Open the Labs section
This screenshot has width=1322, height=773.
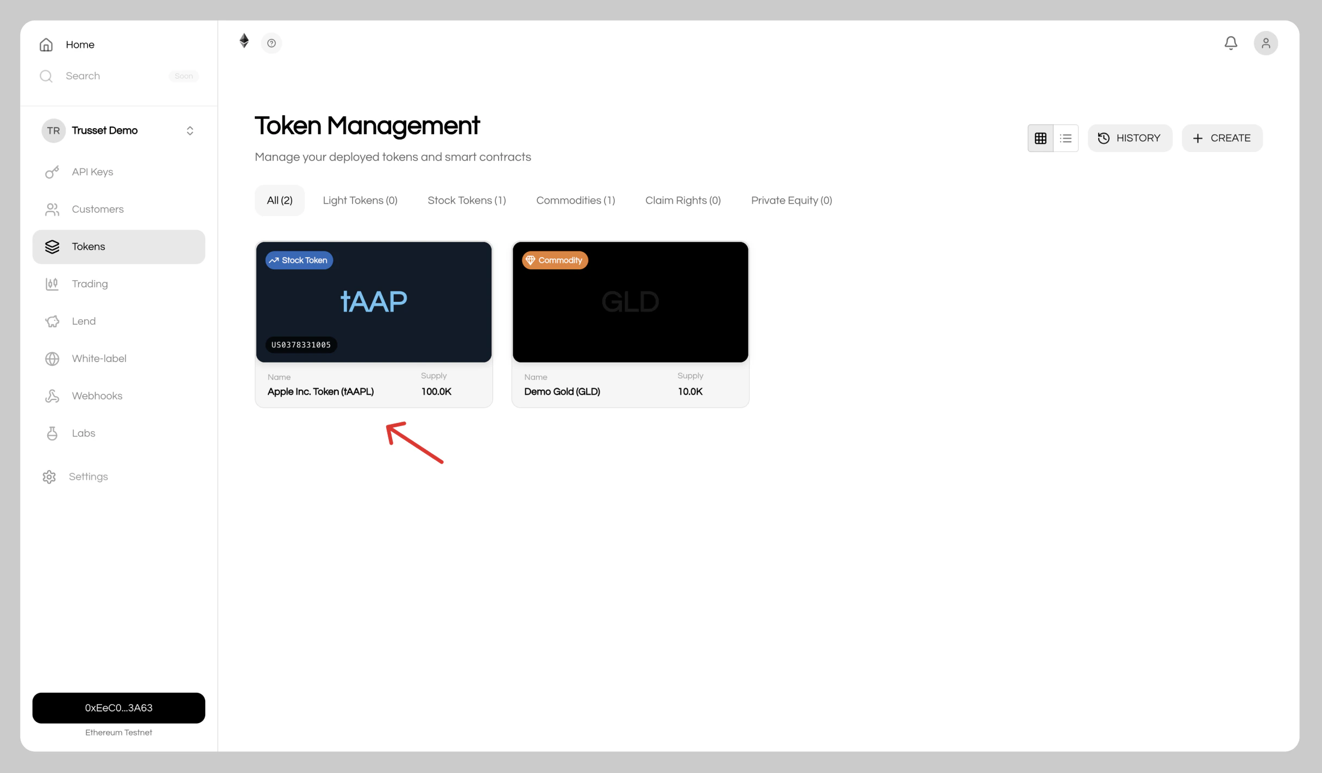[x=83, y=433]
